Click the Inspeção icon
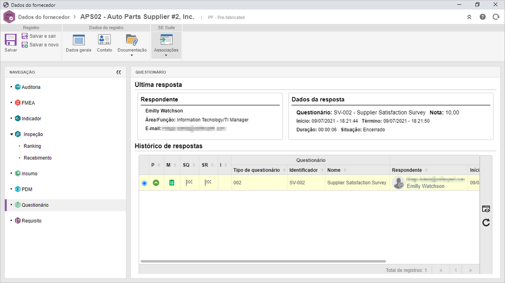Screen dimensions: 505x283 [x=18, y=134]
